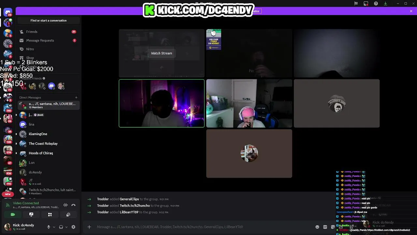Open the server icon with 536 badge
Screen dimensions: 417x235
pyautogui.click(x=8, y=171)
